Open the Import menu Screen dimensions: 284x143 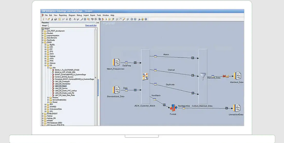pyautogui.click(x=86, y=15)
